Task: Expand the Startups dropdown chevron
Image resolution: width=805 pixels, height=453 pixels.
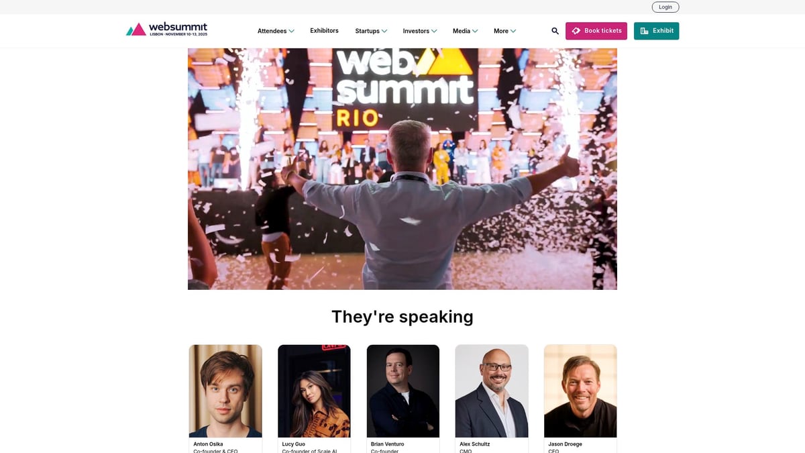Action: (x=384, y=31)
